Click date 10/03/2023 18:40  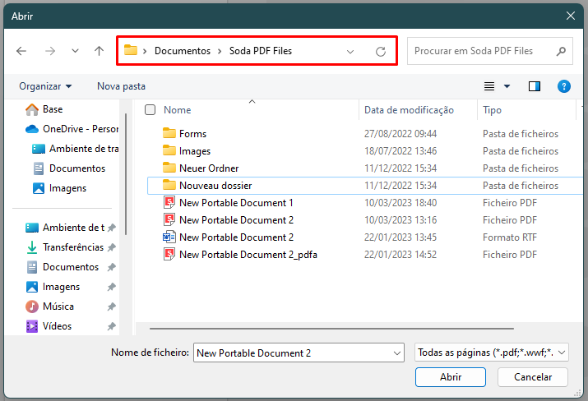(x=400, y=203)
